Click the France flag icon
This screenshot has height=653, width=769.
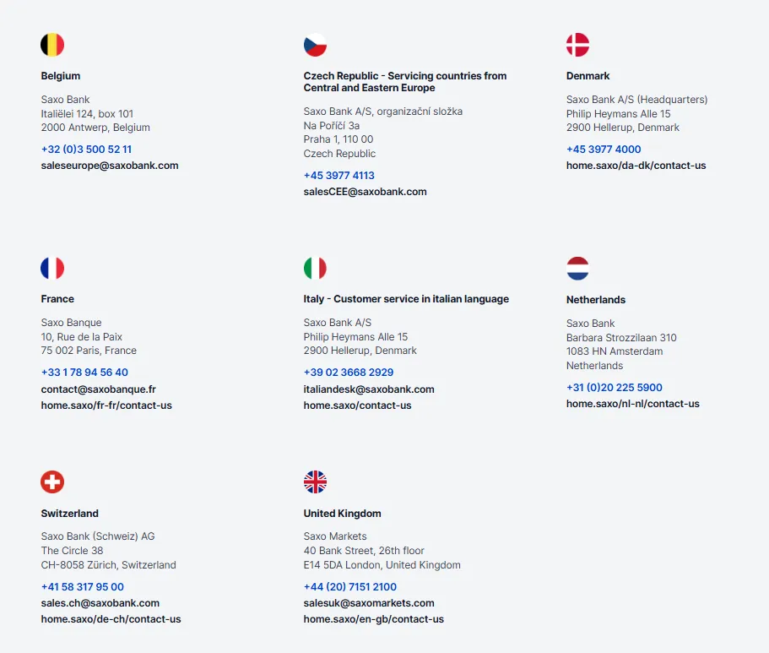coord(52,269)
